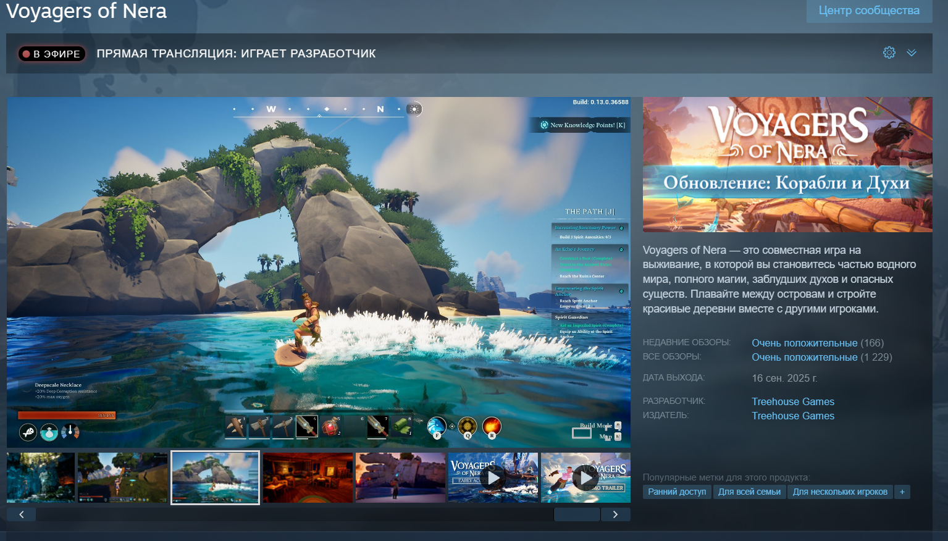Open the Для всей семьи tag
Image resolution: width=948 pixels, height=541 pixels.
click(749, 492)
